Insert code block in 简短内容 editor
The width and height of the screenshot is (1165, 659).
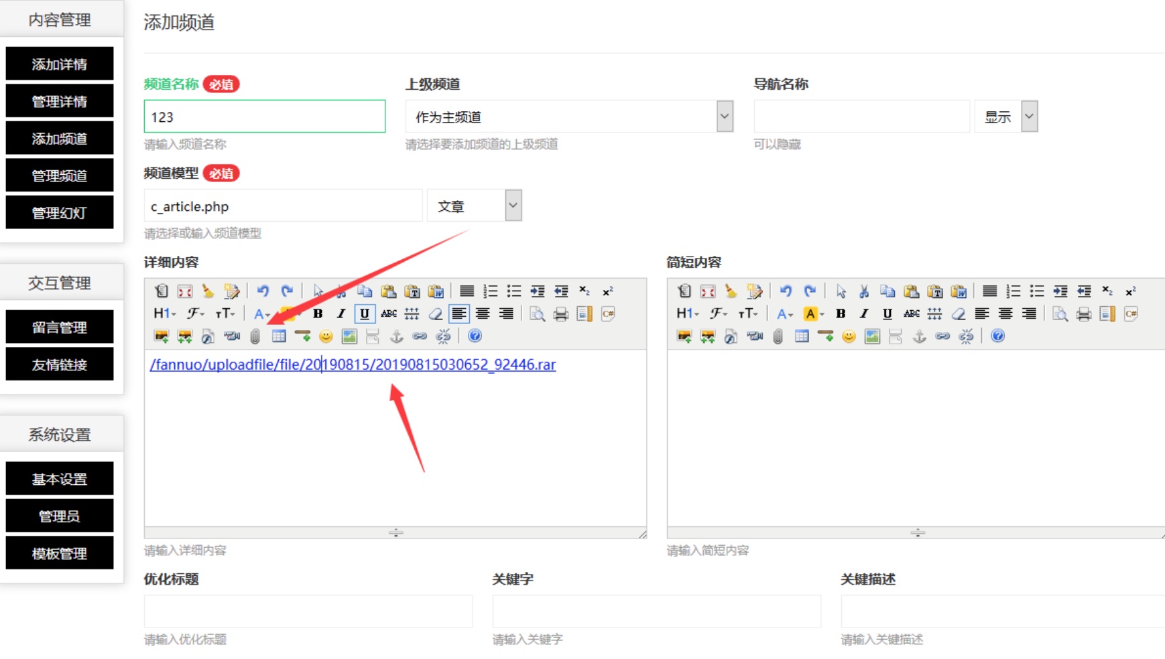coord(1131,314)
